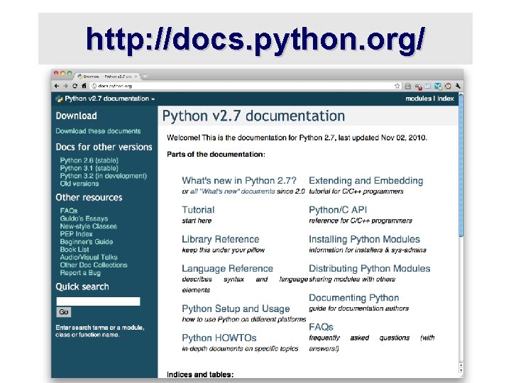Go to home page with house icon

[x=84, y=86]
